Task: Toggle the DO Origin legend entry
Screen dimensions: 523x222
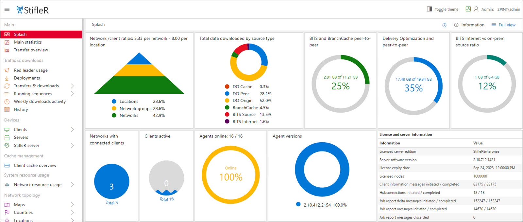Action: (x=242, y=101)
